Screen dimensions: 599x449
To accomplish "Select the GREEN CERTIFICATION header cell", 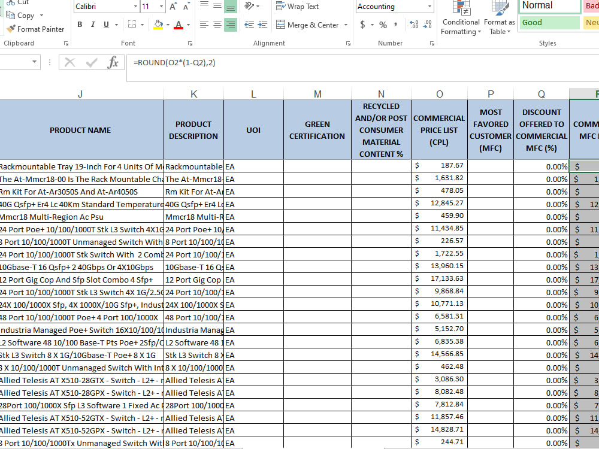I will point(317,130).
